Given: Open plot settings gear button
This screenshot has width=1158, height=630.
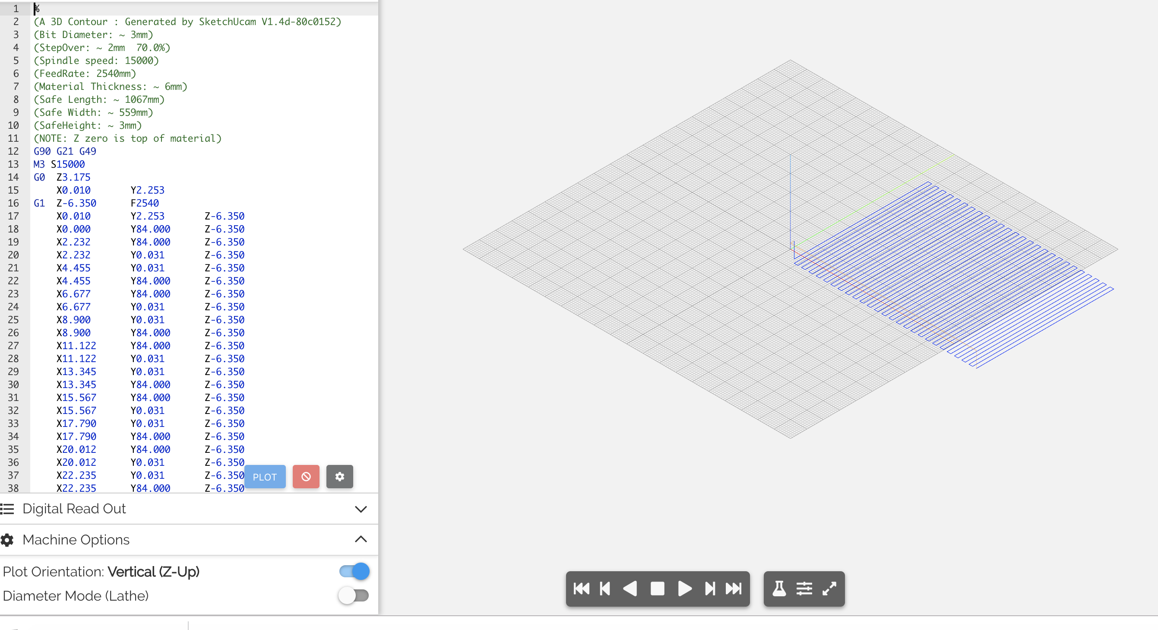Looking at the screenshot, I should point(339,477).
